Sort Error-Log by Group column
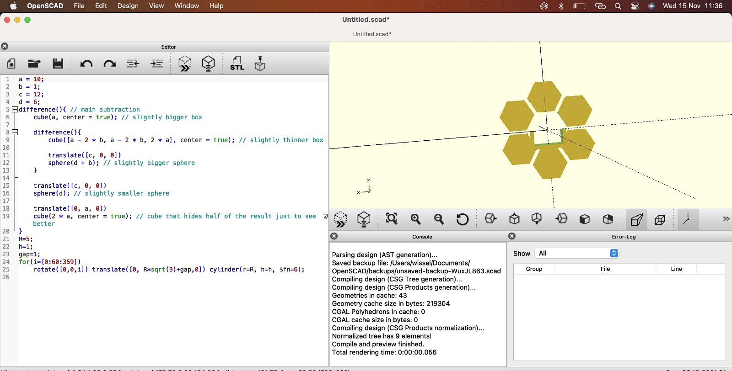 (534, 269)
